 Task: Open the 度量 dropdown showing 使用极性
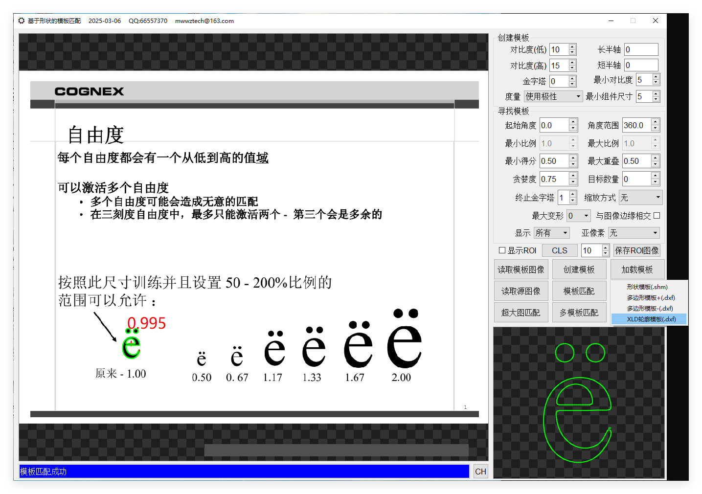pyautogui.click(x=553, y=96)
